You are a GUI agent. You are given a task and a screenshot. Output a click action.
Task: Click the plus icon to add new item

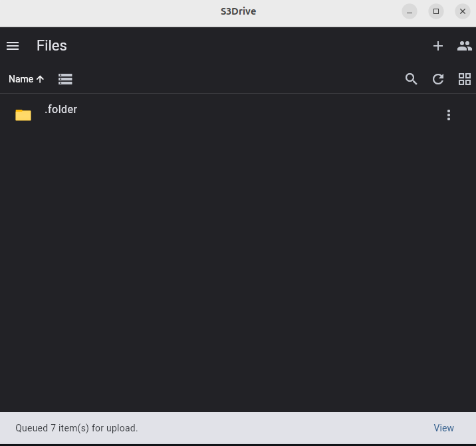437,46
